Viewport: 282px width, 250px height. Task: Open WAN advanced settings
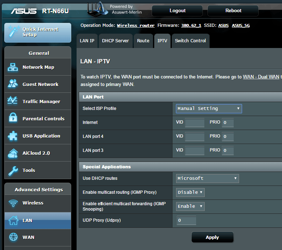[x=38, y=237]
